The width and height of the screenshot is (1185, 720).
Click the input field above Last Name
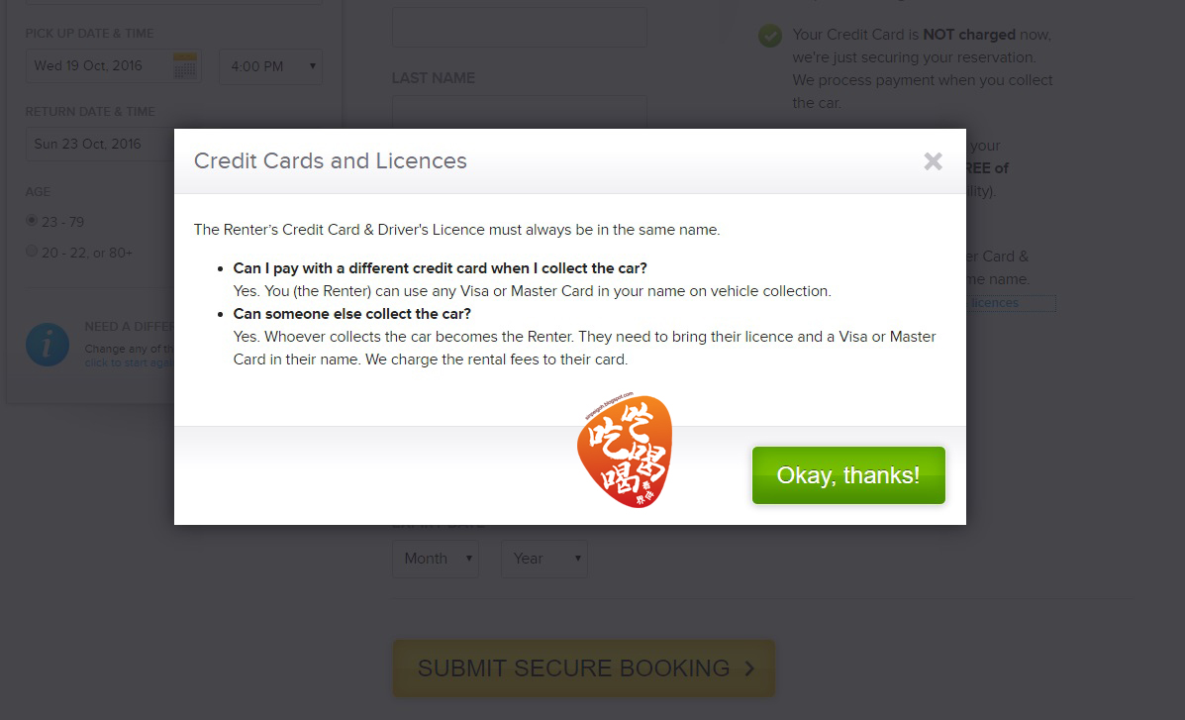pyautogui.click(x=520, y=27)
